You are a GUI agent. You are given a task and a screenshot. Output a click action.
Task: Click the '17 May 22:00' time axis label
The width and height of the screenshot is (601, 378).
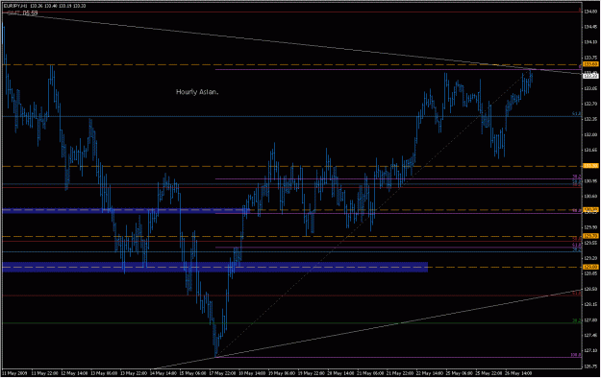click(223, 372)
